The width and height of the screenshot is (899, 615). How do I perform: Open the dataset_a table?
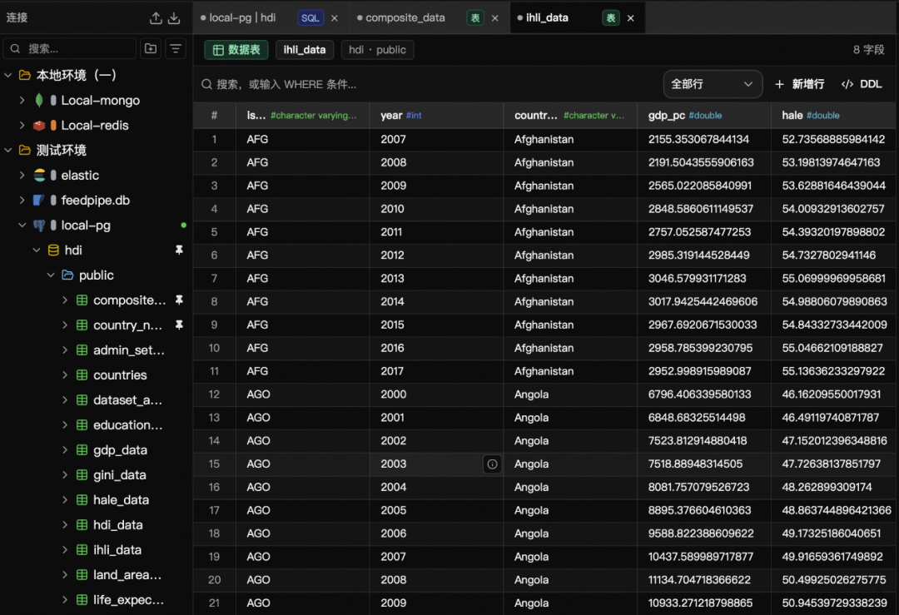point(128,400)
